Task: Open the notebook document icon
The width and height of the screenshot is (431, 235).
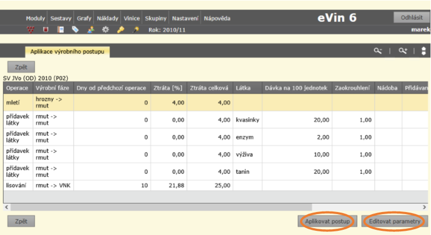Action: pos(61,30)
